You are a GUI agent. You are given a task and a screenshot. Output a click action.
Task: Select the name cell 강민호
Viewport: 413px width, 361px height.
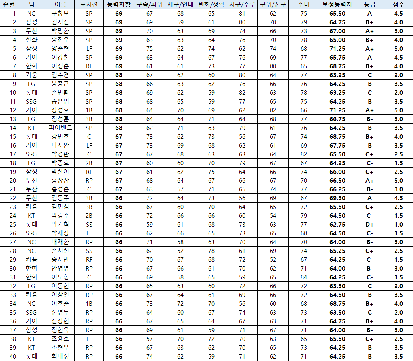(x=60, y=137)
